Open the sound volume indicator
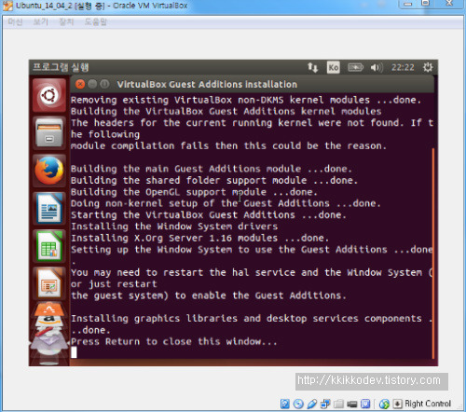 [377, 67]
